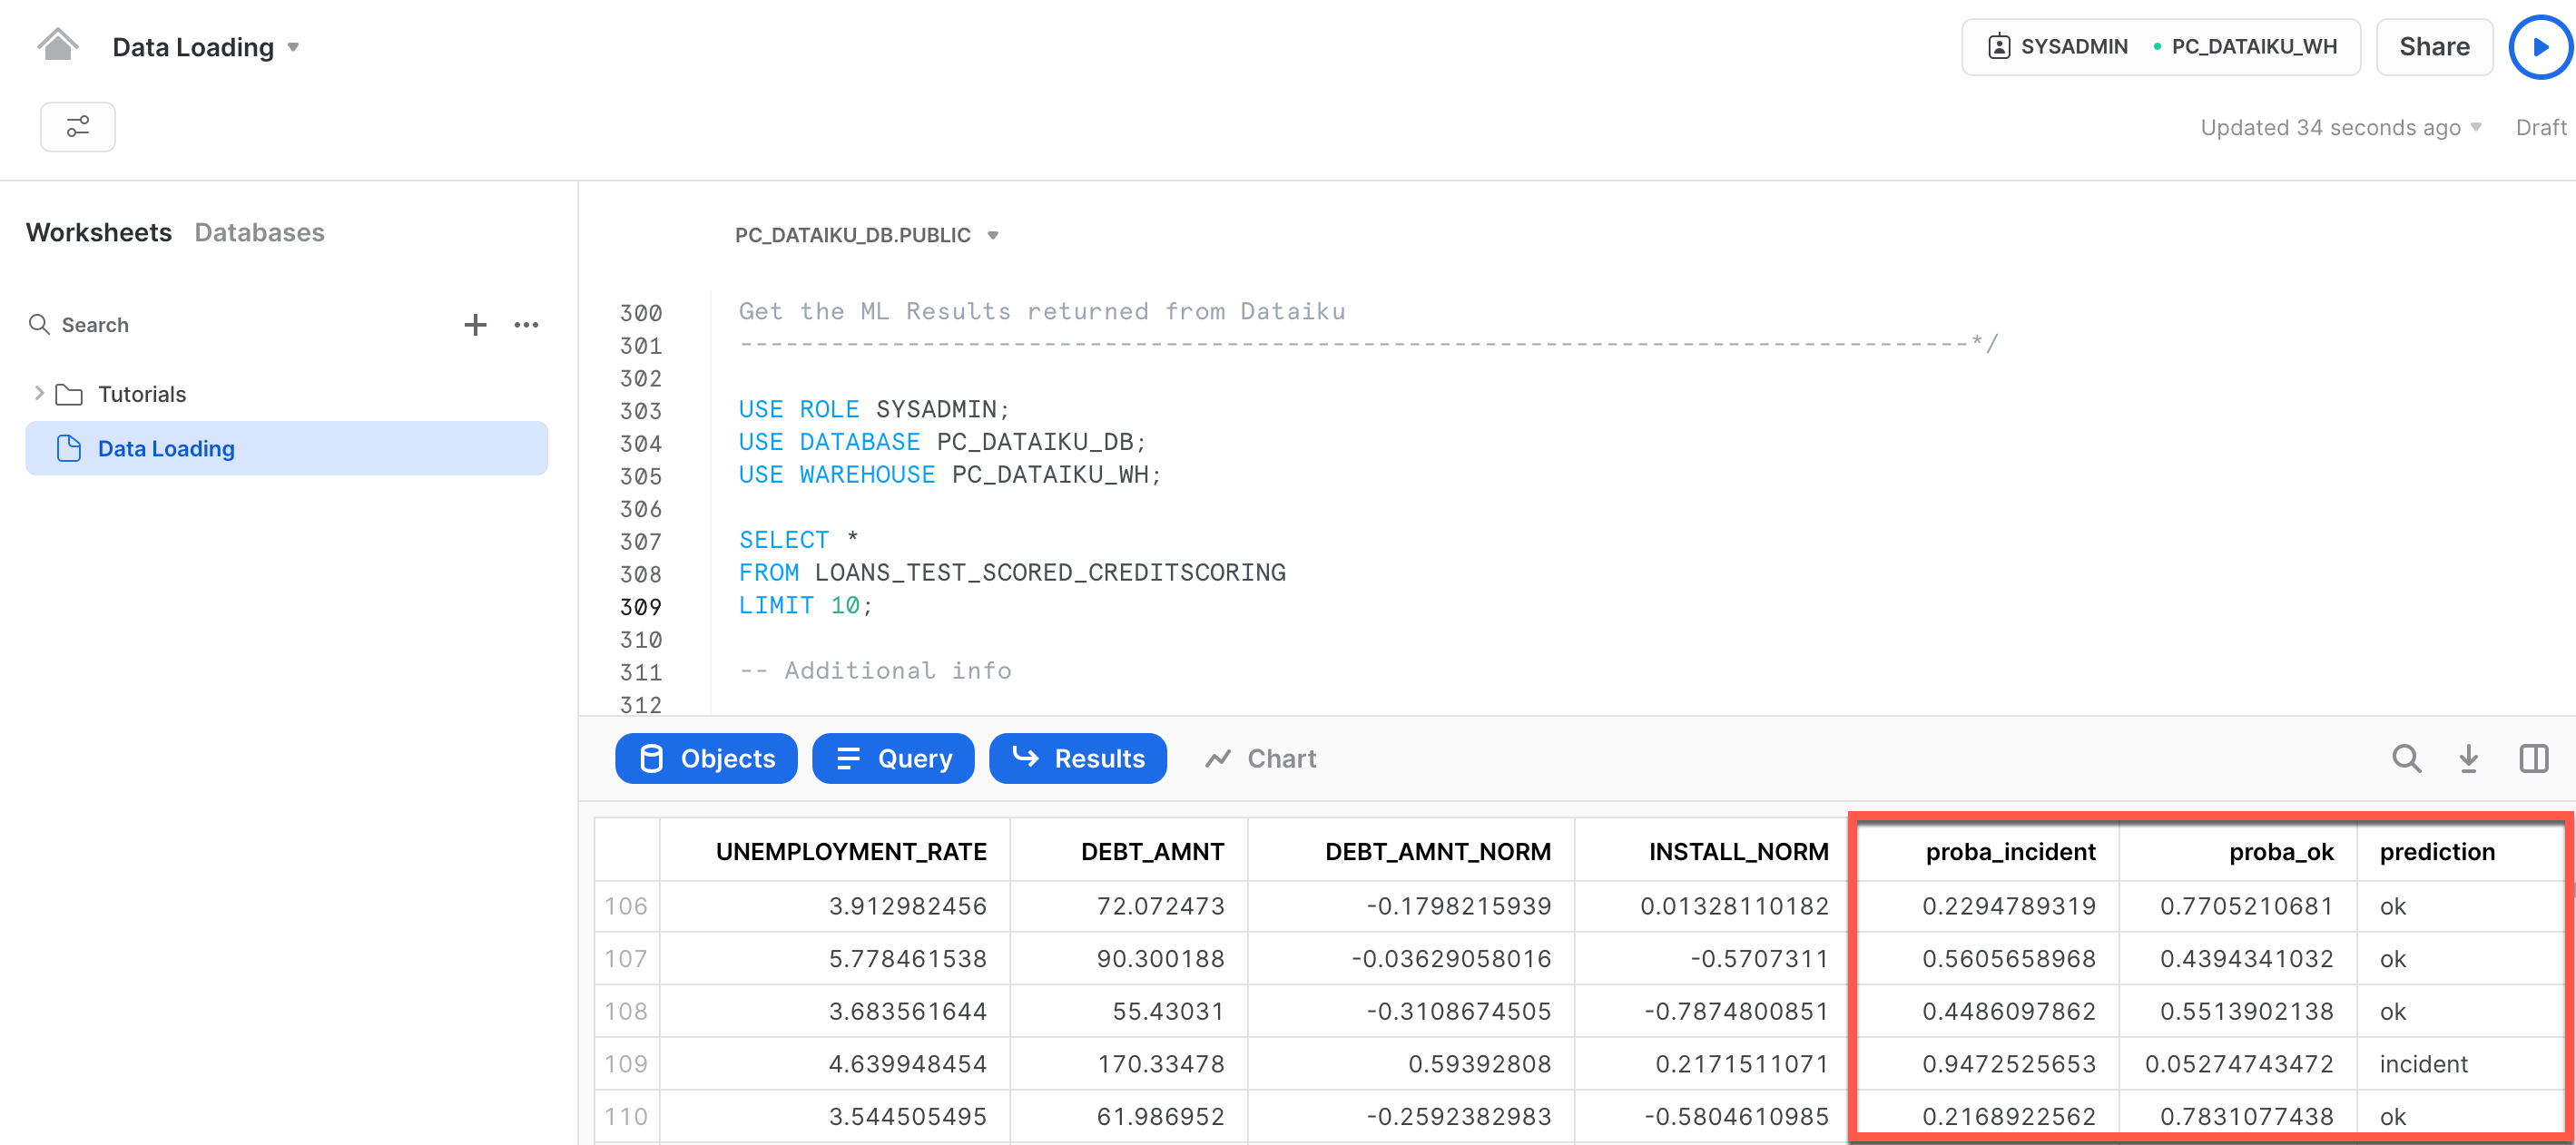Viewport: 2576px width, 1145px height.
Task: Toggle the Query panel button
Action: 893,759
